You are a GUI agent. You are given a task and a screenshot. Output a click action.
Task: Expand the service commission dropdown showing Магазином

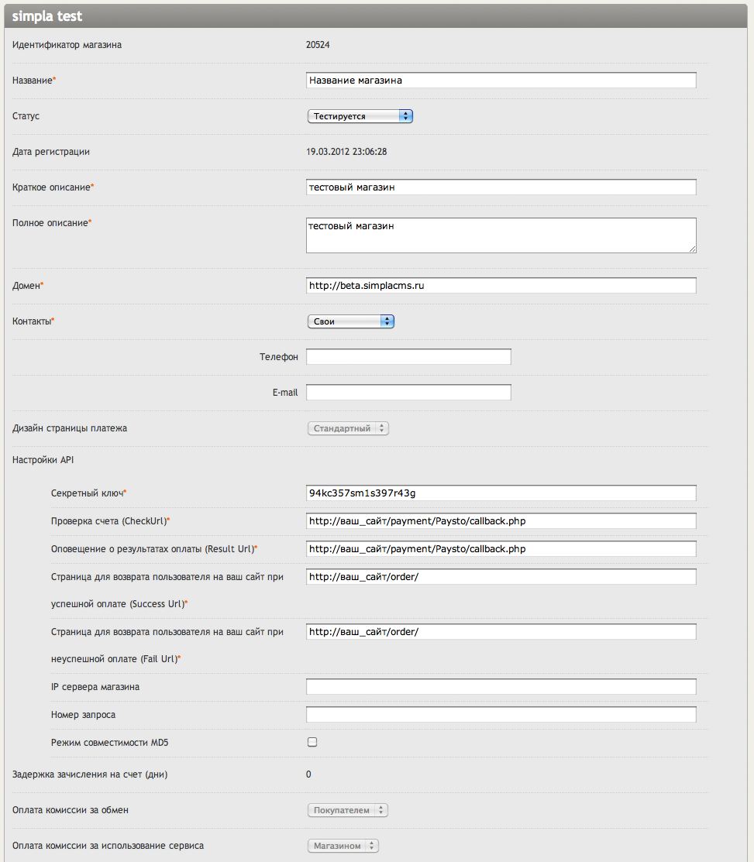[343, 846]
